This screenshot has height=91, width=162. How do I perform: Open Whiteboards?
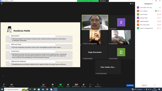click(98, 85)
